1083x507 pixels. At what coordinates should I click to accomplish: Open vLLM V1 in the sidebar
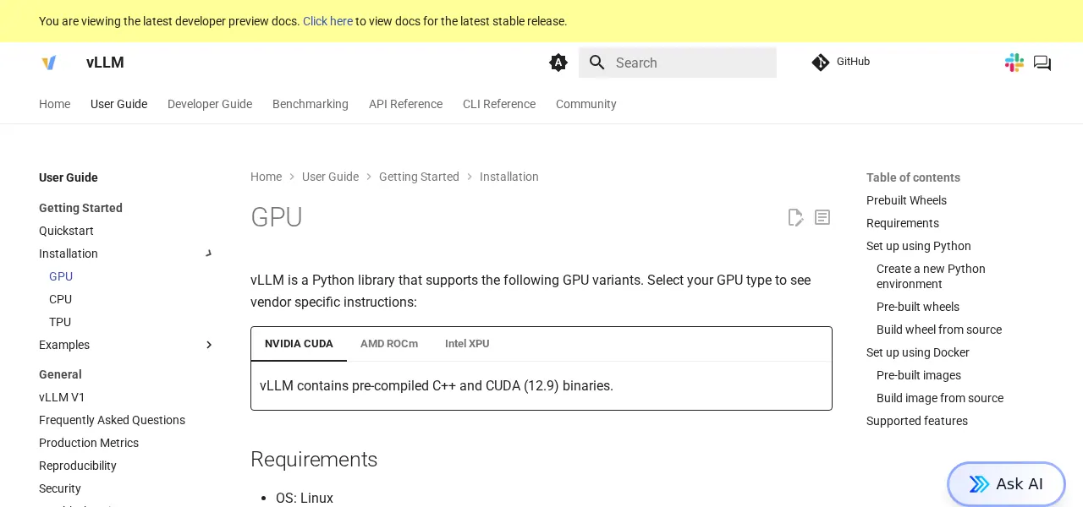pyautogui.click(x=62, y=397)
